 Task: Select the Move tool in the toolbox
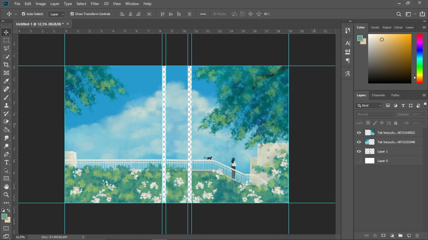(6, 32)
